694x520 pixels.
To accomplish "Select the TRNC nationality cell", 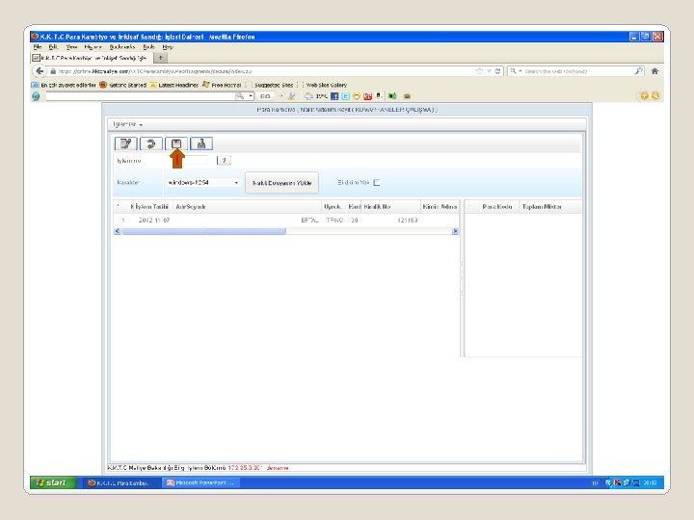I will pyautogui.click(x=334, y=221).
